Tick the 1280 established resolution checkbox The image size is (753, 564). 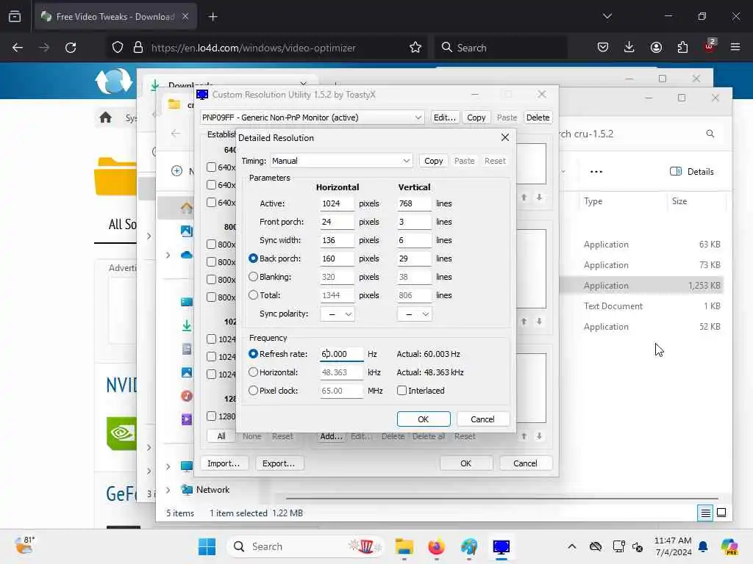(x=211, y=416)
